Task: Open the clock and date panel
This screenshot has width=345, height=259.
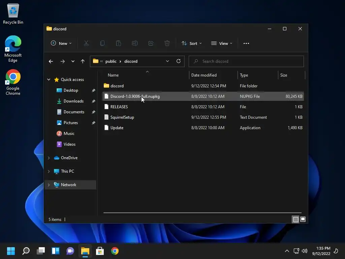Action: pos(321,251)
